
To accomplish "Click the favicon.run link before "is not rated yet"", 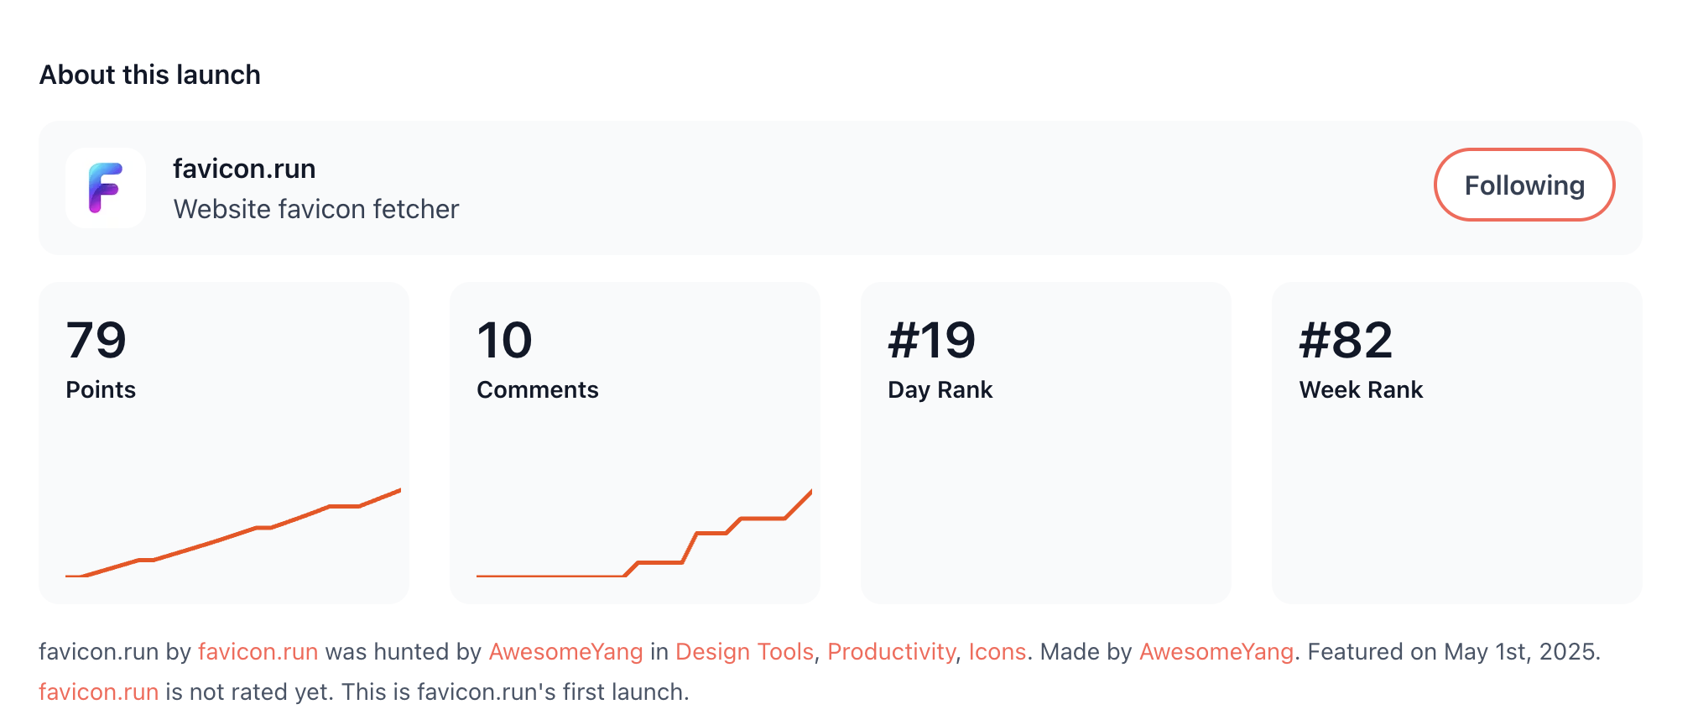I will [98, 692].
